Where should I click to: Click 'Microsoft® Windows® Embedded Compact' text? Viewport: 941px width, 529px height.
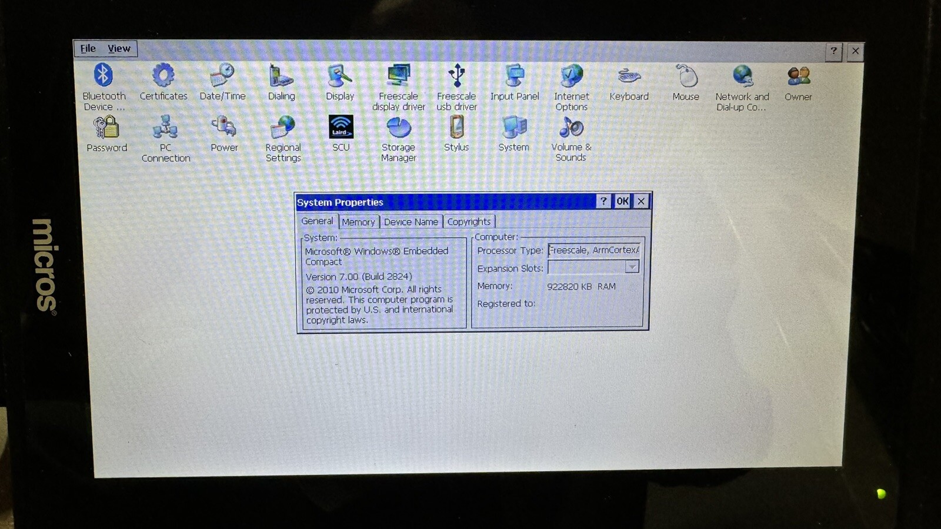pos(376,256)
